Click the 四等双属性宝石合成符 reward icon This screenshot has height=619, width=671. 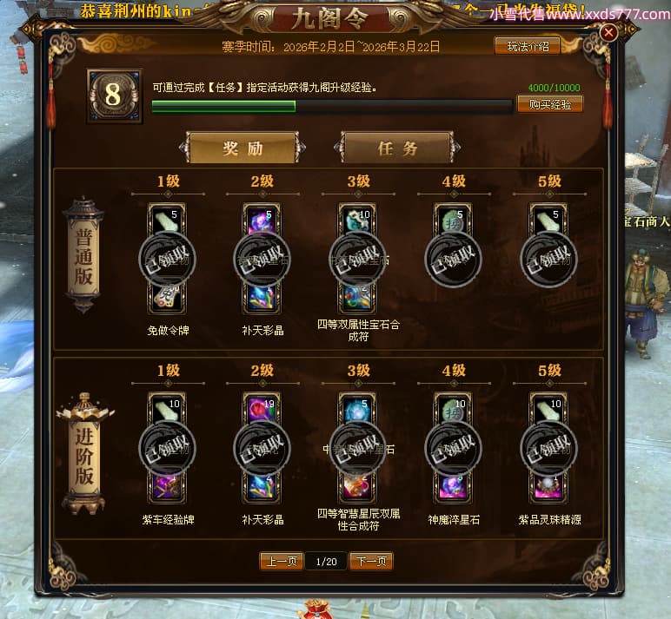pos(358,298)
